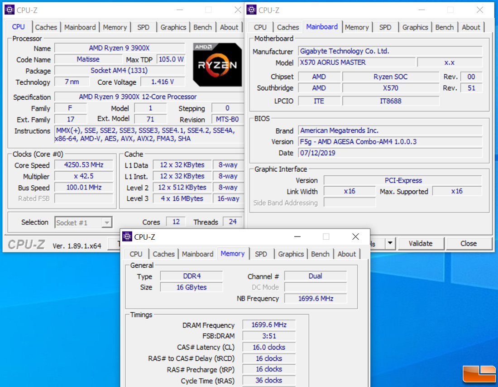Open the SPD tab in the left CPU window
498x387 pixels.
143,27
